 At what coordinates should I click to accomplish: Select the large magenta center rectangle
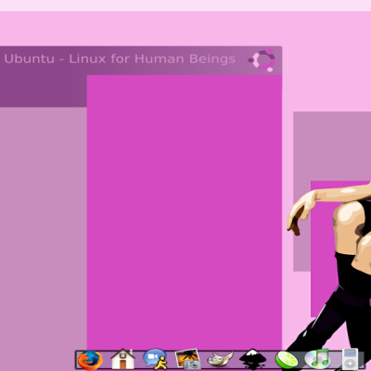pyautogui.click(x=185, y=213)
